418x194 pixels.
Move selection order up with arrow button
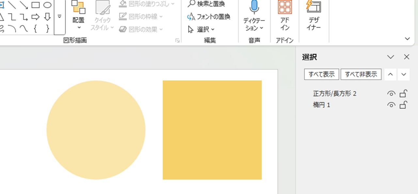click(x=390, y=74)
